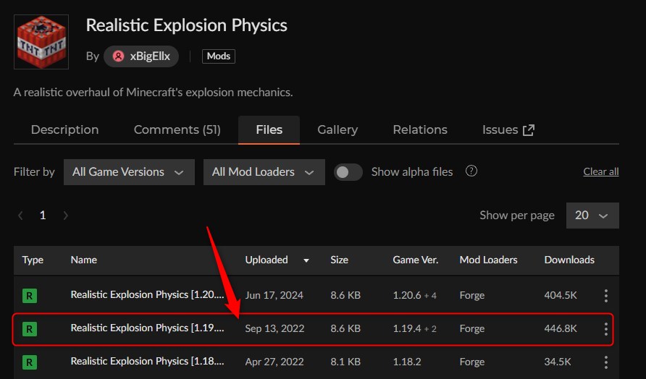Switch to the Description tab
This screenshot has height=379, width=646.
(64, 130)
